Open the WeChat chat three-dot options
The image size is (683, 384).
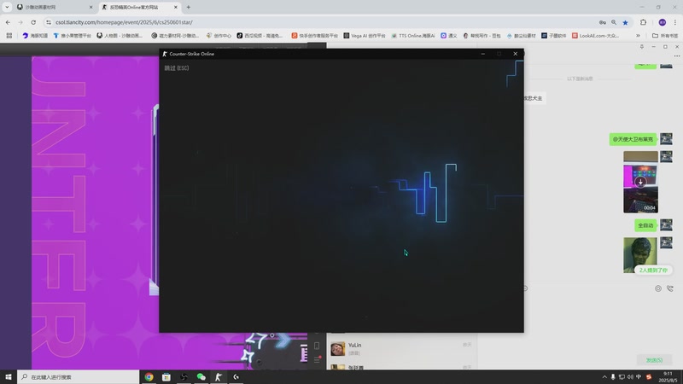pyautogui.click(x=676, y=55)
